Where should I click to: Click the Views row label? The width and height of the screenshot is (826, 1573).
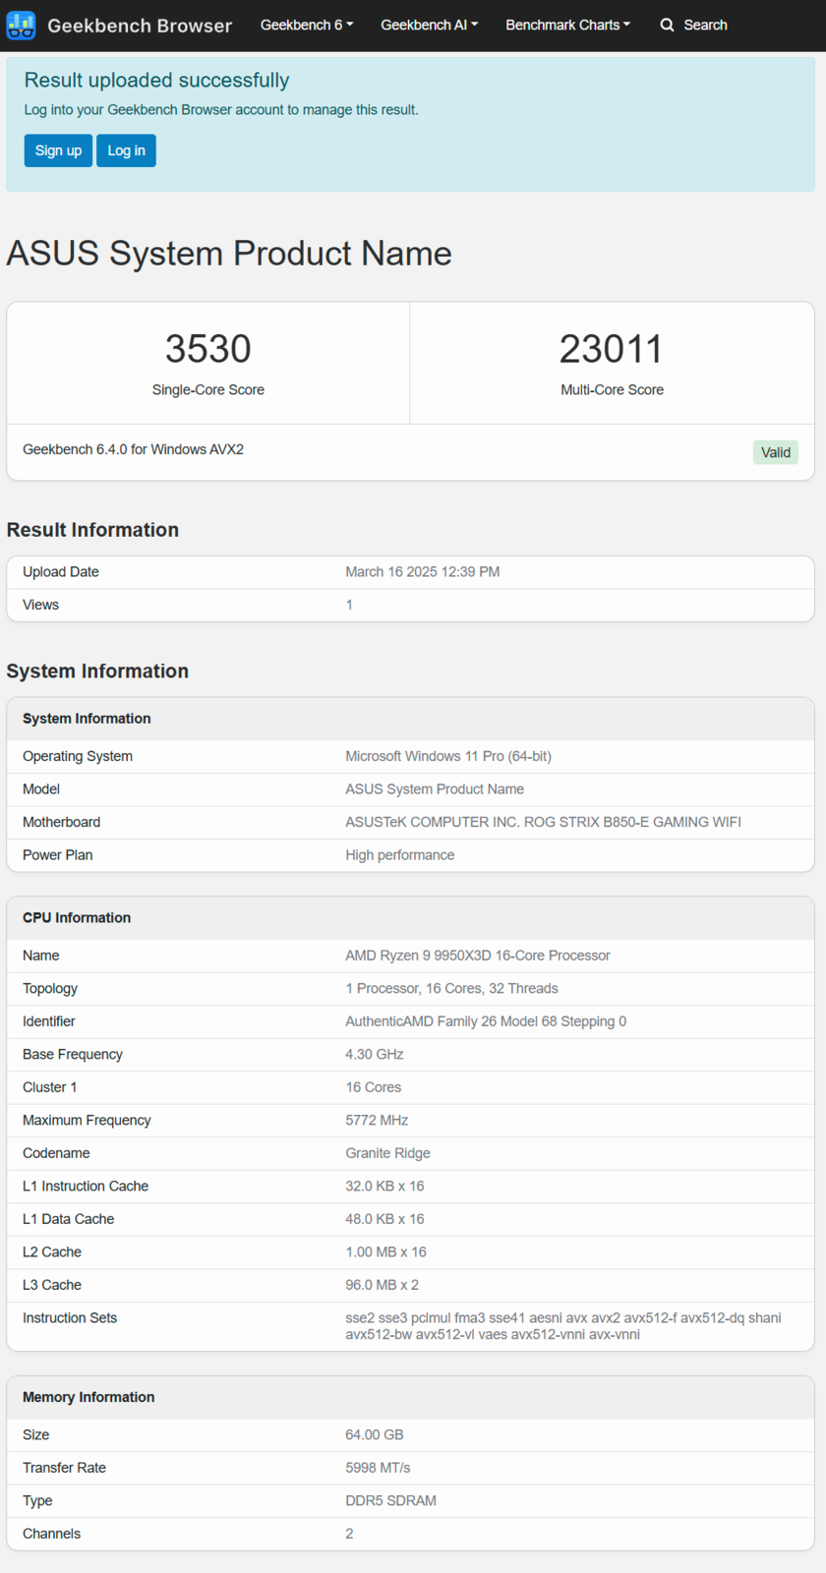pos(40,605)
